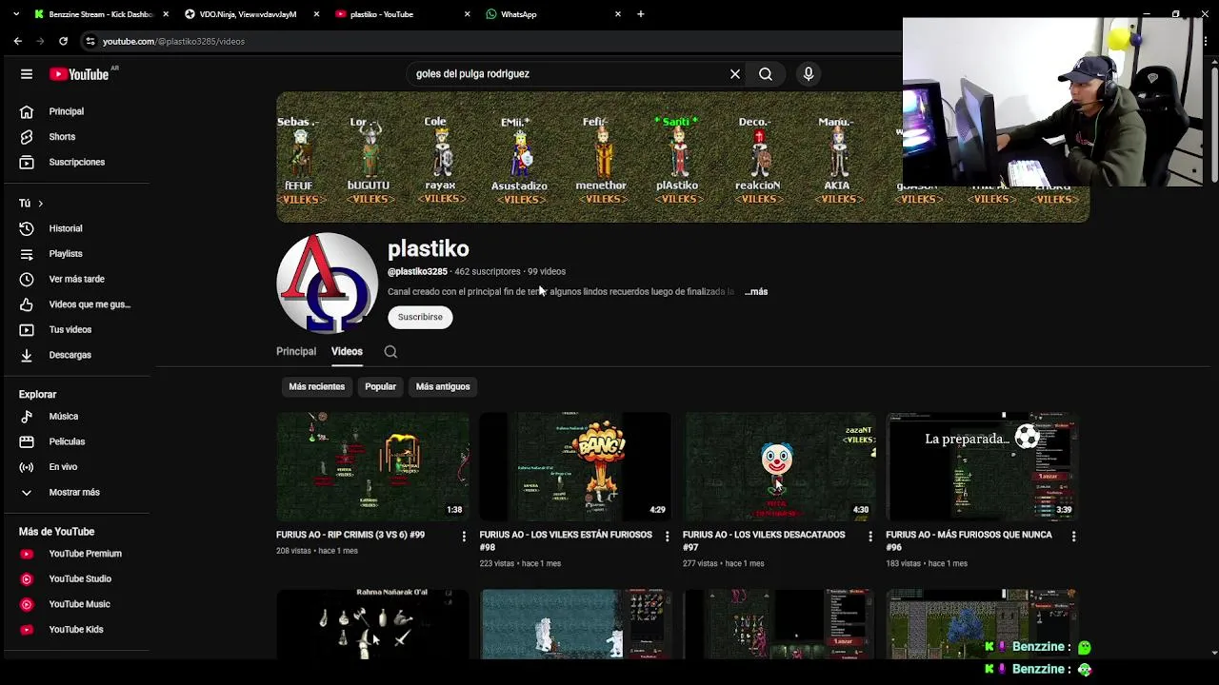The image size is (1219, 685).
Task: Open options menu for LOS VILEKS DESACATADOS video
Action: (x=870, y=537)
